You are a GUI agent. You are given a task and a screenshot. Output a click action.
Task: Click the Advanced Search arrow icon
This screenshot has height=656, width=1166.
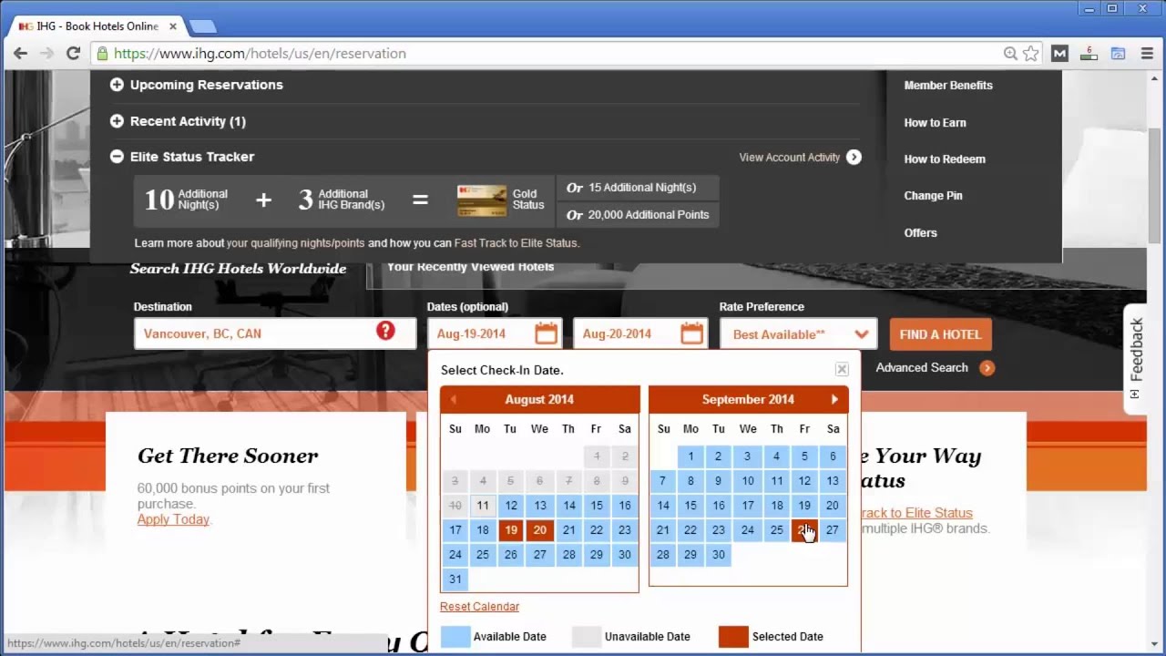click(987, 368)
